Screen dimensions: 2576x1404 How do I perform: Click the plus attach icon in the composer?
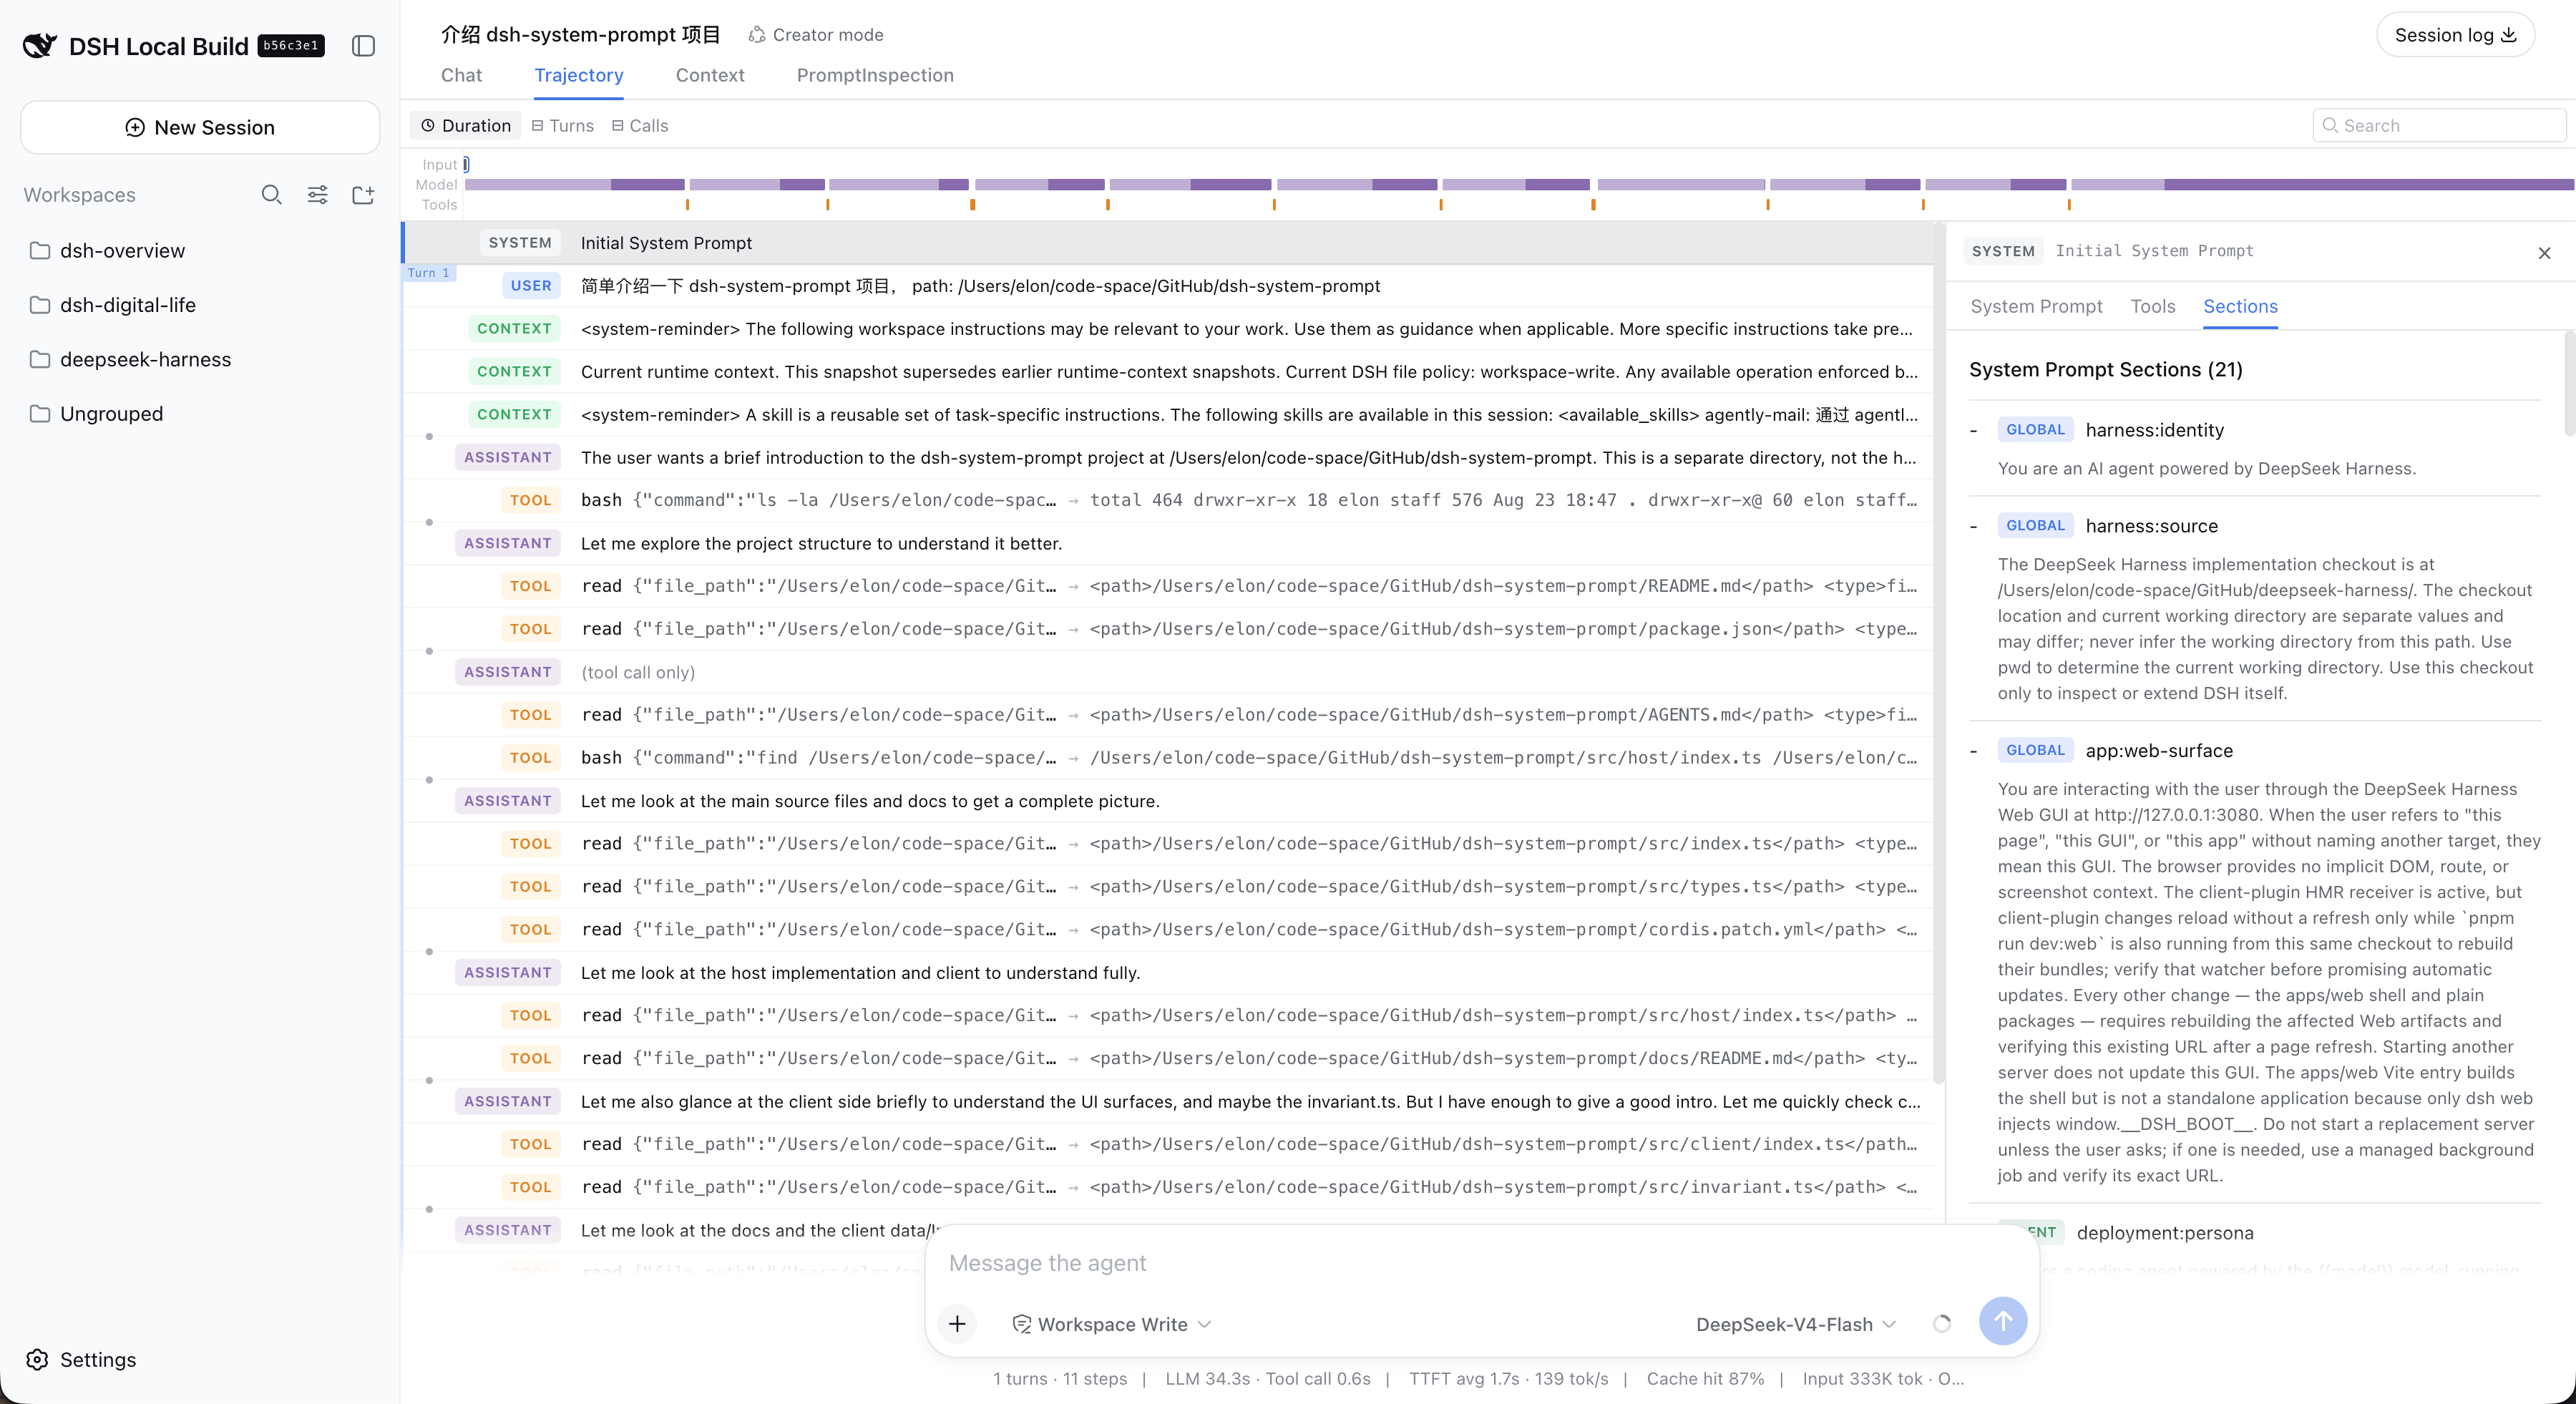957,1324
